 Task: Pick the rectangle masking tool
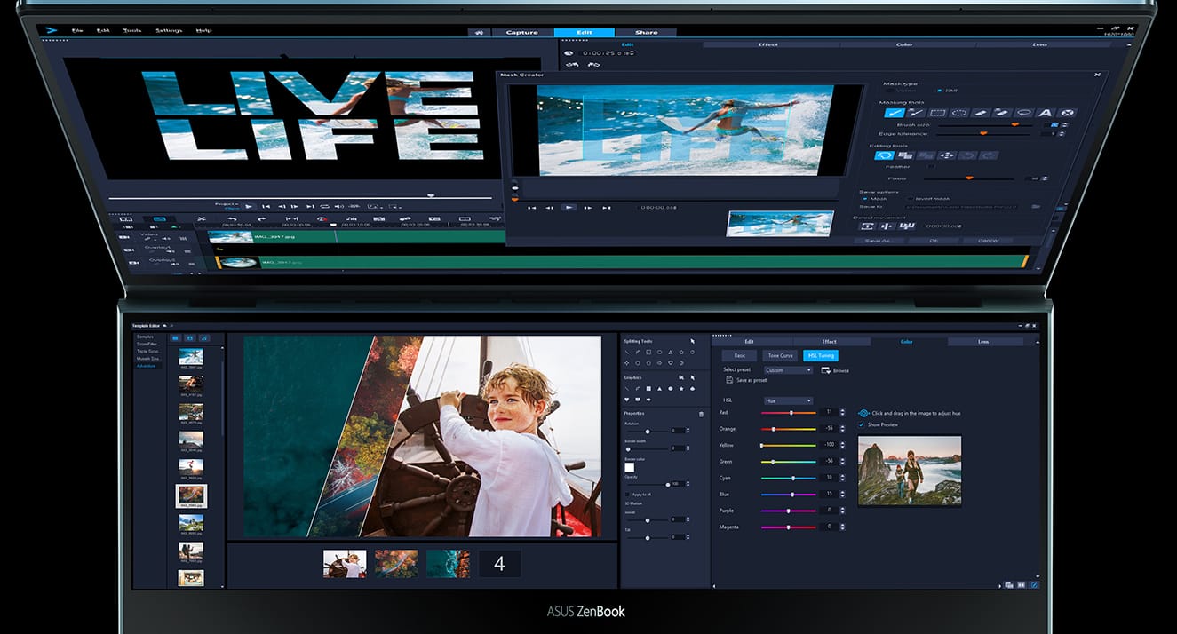click(x=937, y=113)
